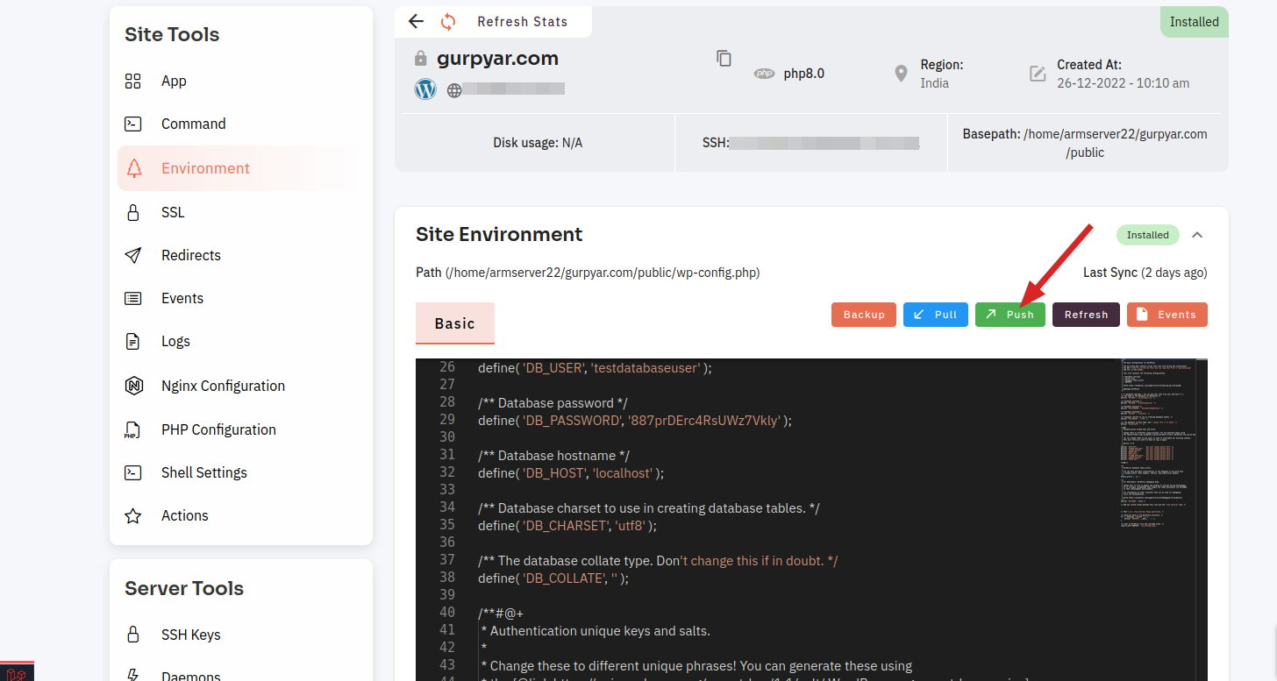Click the Region location pin icon
This screenshot has height=681, width=1277.
pyautogui.click(x=901, y=74)
